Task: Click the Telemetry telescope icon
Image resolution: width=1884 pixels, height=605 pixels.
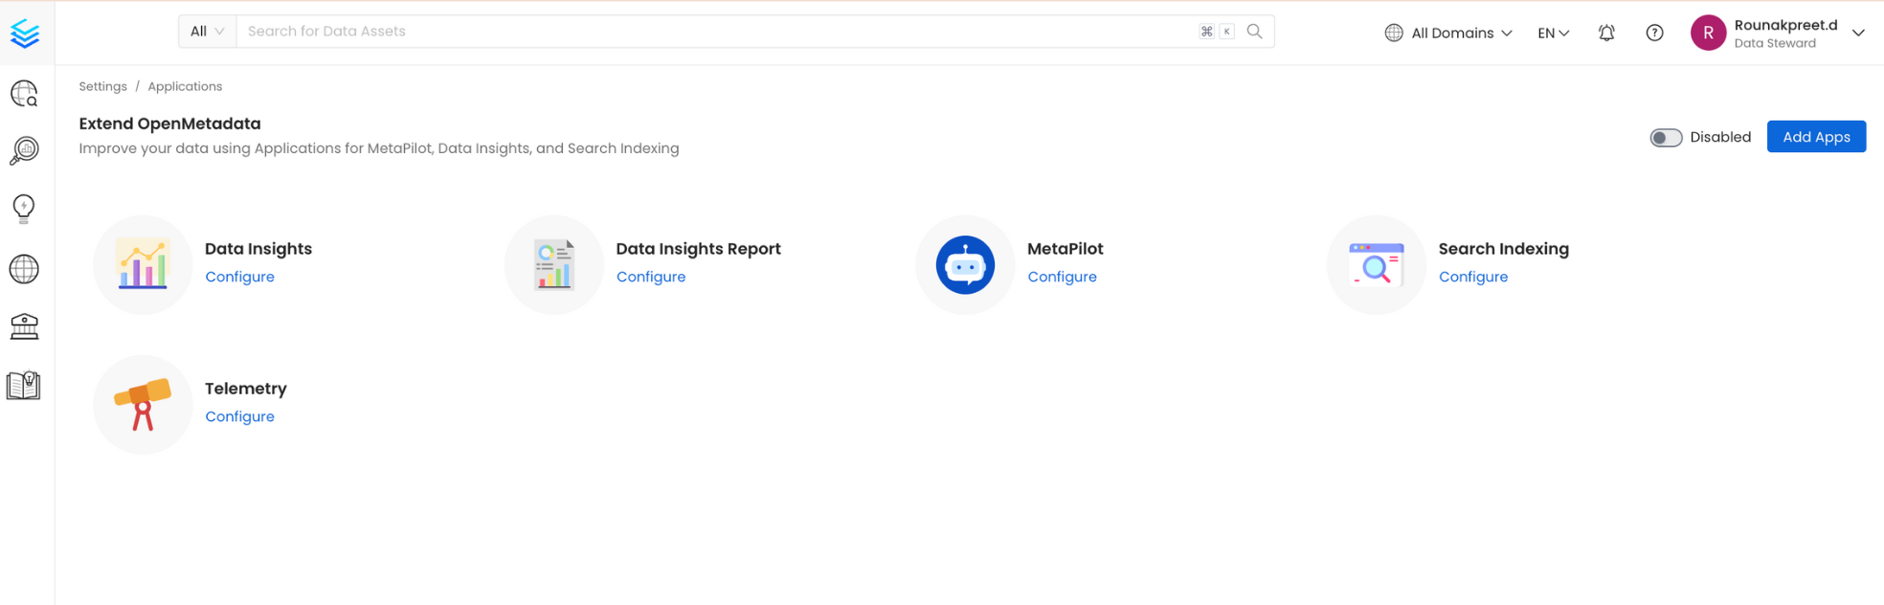Action: pyautogui.click(x=143, y=404)
